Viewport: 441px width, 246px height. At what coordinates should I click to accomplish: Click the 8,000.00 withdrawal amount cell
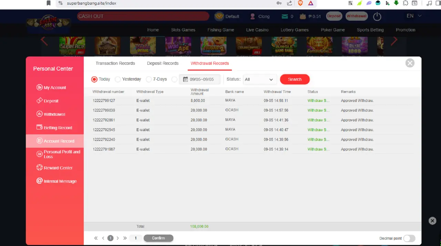[198, 101]
